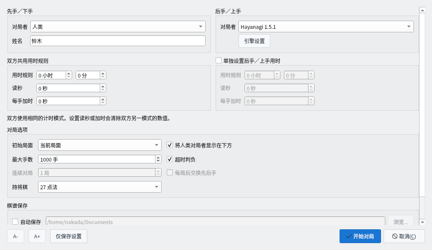Click the shared 每手加时 input field
The image size is (432, 250).
[x=68, y=101]
